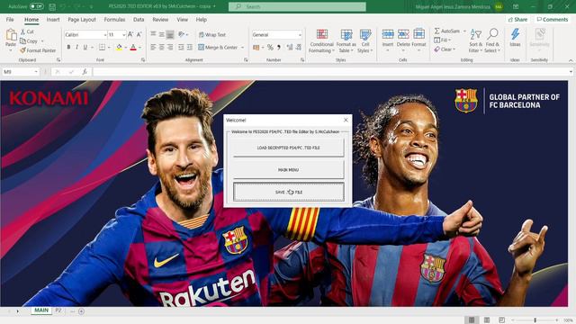Toggle Bold formatting
Viewport: 576px width, 324px height.
[68, 48]
